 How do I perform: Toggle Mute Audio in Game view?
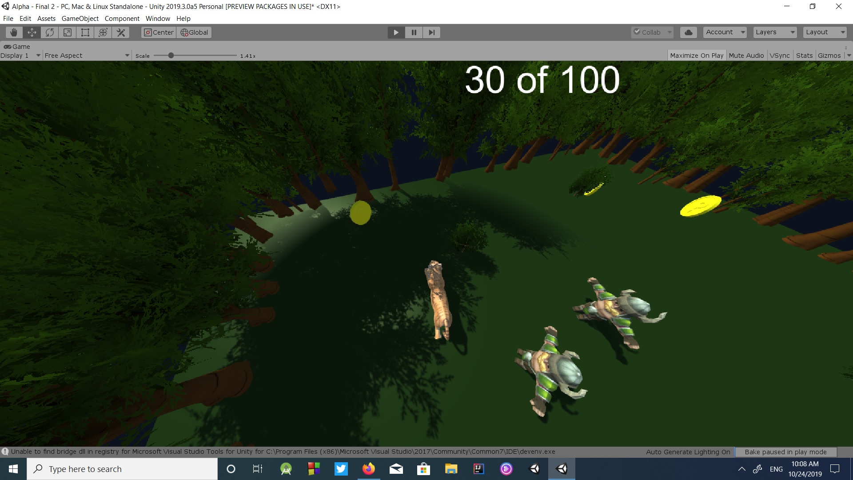coord(746,56)
